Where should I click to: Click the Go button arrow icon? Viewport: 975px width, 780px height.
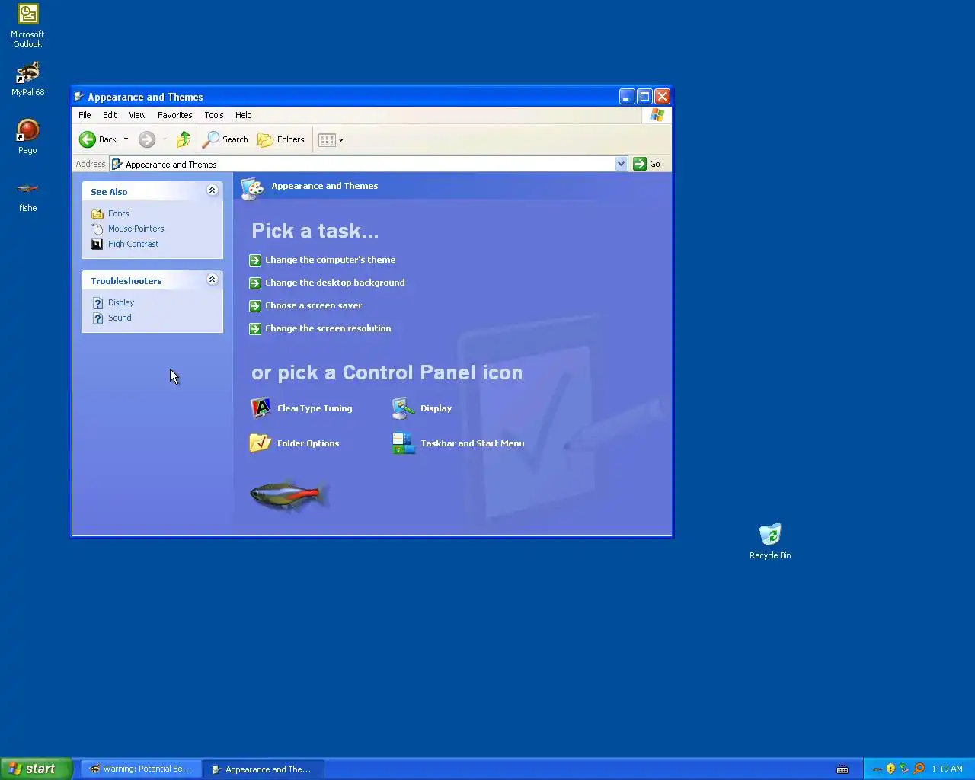(640, 164)
